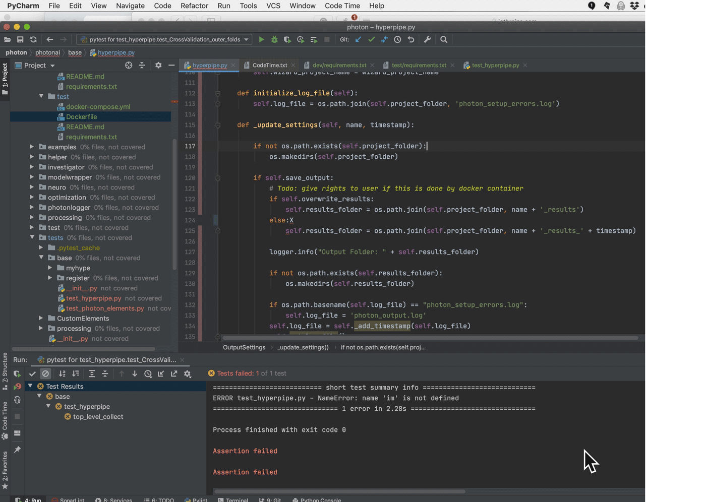Image resolution: width=704 pixels, height=502 pixels.
Task: Open the Refactor menu
Action: tap(194, 6)
